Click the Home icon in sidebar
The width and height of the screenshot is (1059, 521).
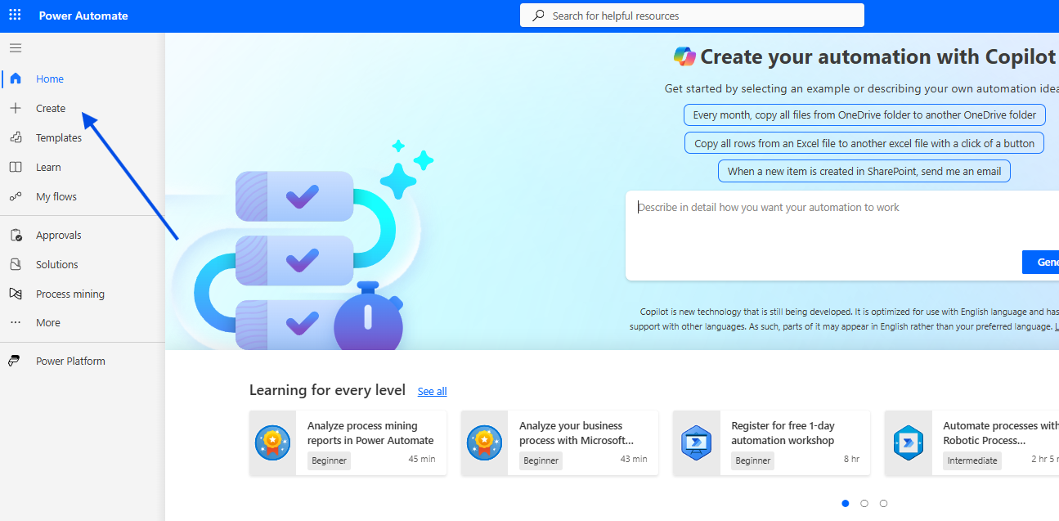point(16,79)
